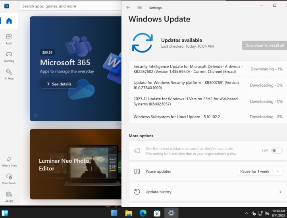Switch to Settings taskbar icon
Image resolution: width=287 pixels, height=218 pixels.
pyautogui.click(x=171, y=213)
